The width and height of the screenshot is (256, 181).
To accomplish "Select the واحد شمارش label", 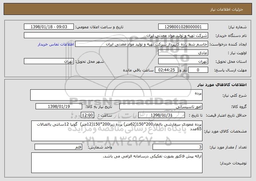I will pyautogui.click(x=100, y=147).
